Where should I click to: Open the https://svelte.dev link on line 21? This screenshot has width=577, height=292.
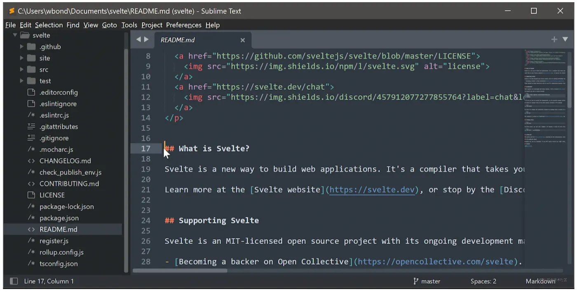click(372, 190)
